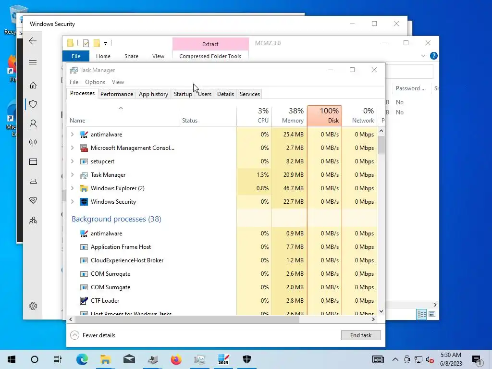Image resolution: width=492 pixels, height=369 pixels.
Task: Open the Task Manager View menu
Action: click(118, 82)
